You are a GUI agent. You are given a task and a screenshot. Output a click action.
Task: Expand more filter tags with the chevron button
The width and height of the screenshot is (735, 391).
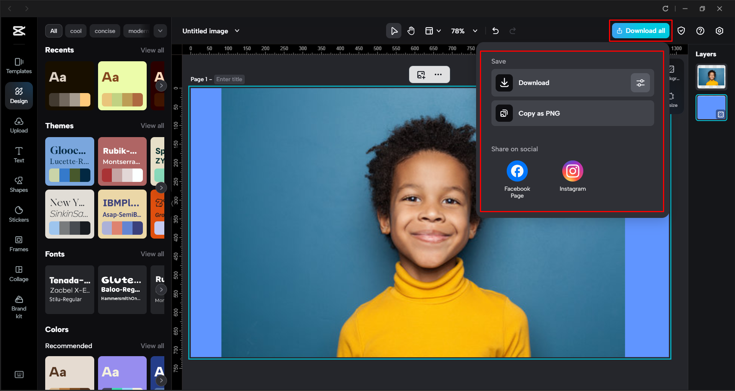pos(160,31)
